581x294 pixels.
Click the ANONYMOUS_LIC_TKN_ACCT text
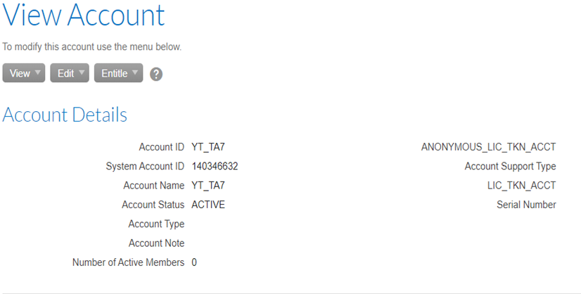(488, 147)
